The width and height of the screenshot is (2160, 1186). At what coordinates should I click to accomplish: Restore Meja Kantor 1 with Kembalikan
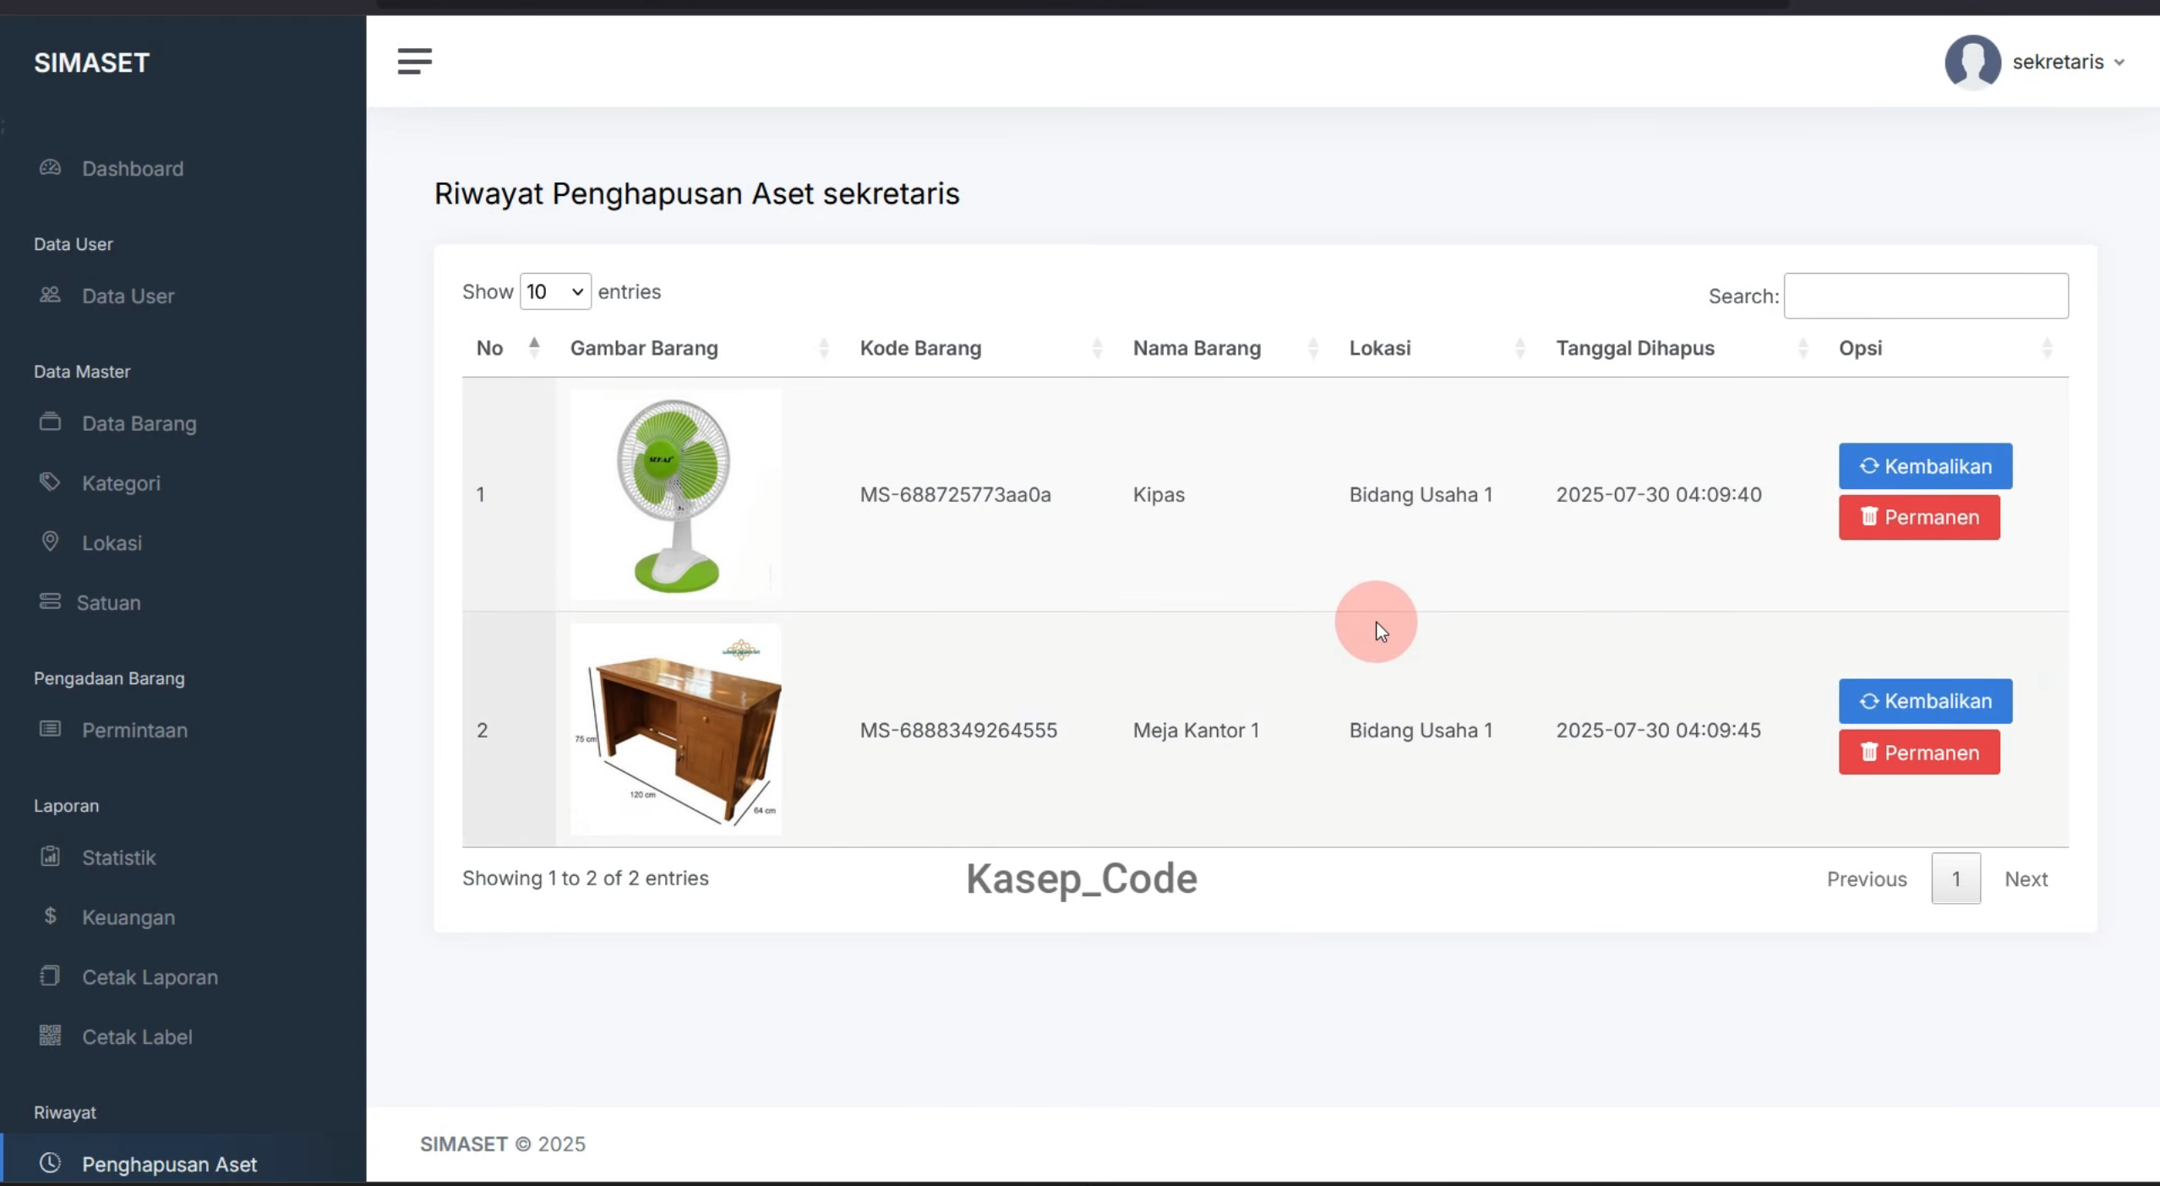(x=1925, y=701)
